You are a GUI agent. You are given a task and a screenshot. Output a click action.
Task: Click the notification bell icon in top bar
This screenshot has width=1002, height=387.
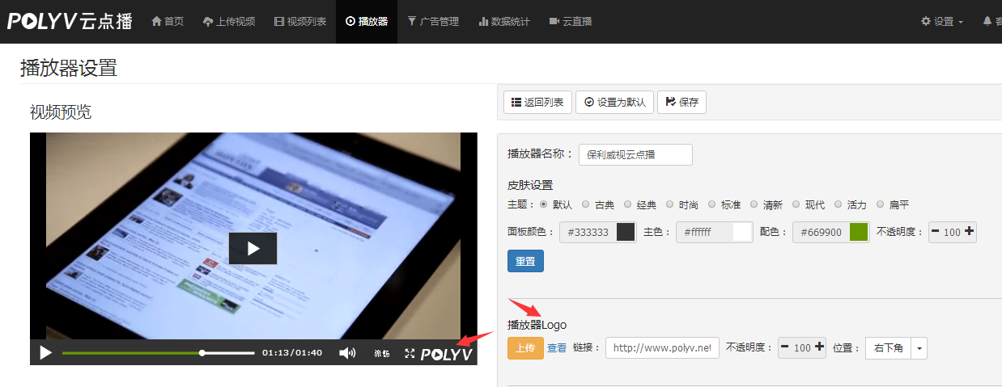point(987,22)
